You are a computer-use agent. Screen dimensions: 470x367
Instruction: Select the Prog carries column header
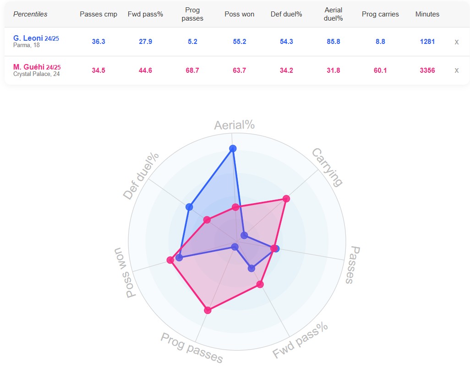pos(380,14)
